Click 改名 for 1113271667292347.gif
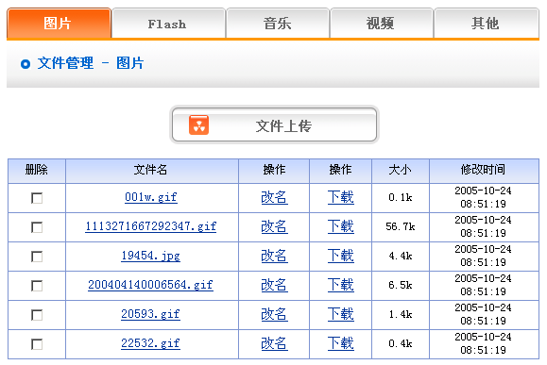Image resolution: width=547 pixels, height=365 pixels. [274, 226]
